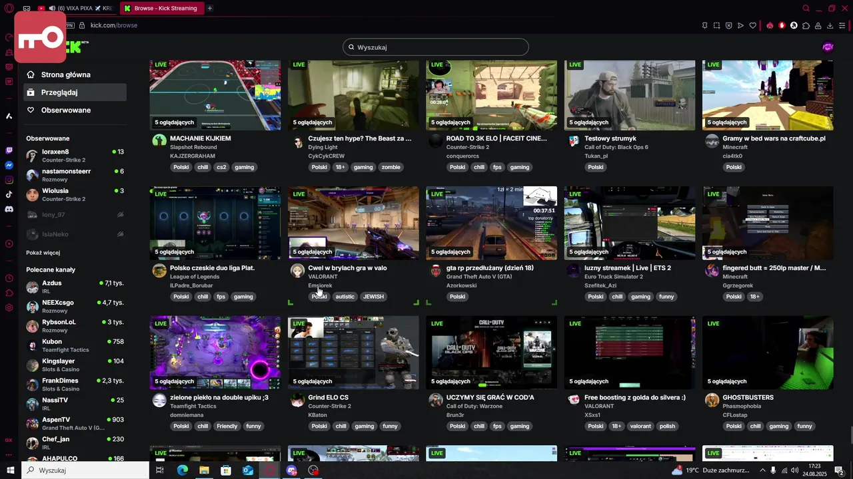Image resolution: width=853 pixels, height=479 pixels.
Task: Open followed channel nastamonsteerr
Action: [x=75, y=175]
